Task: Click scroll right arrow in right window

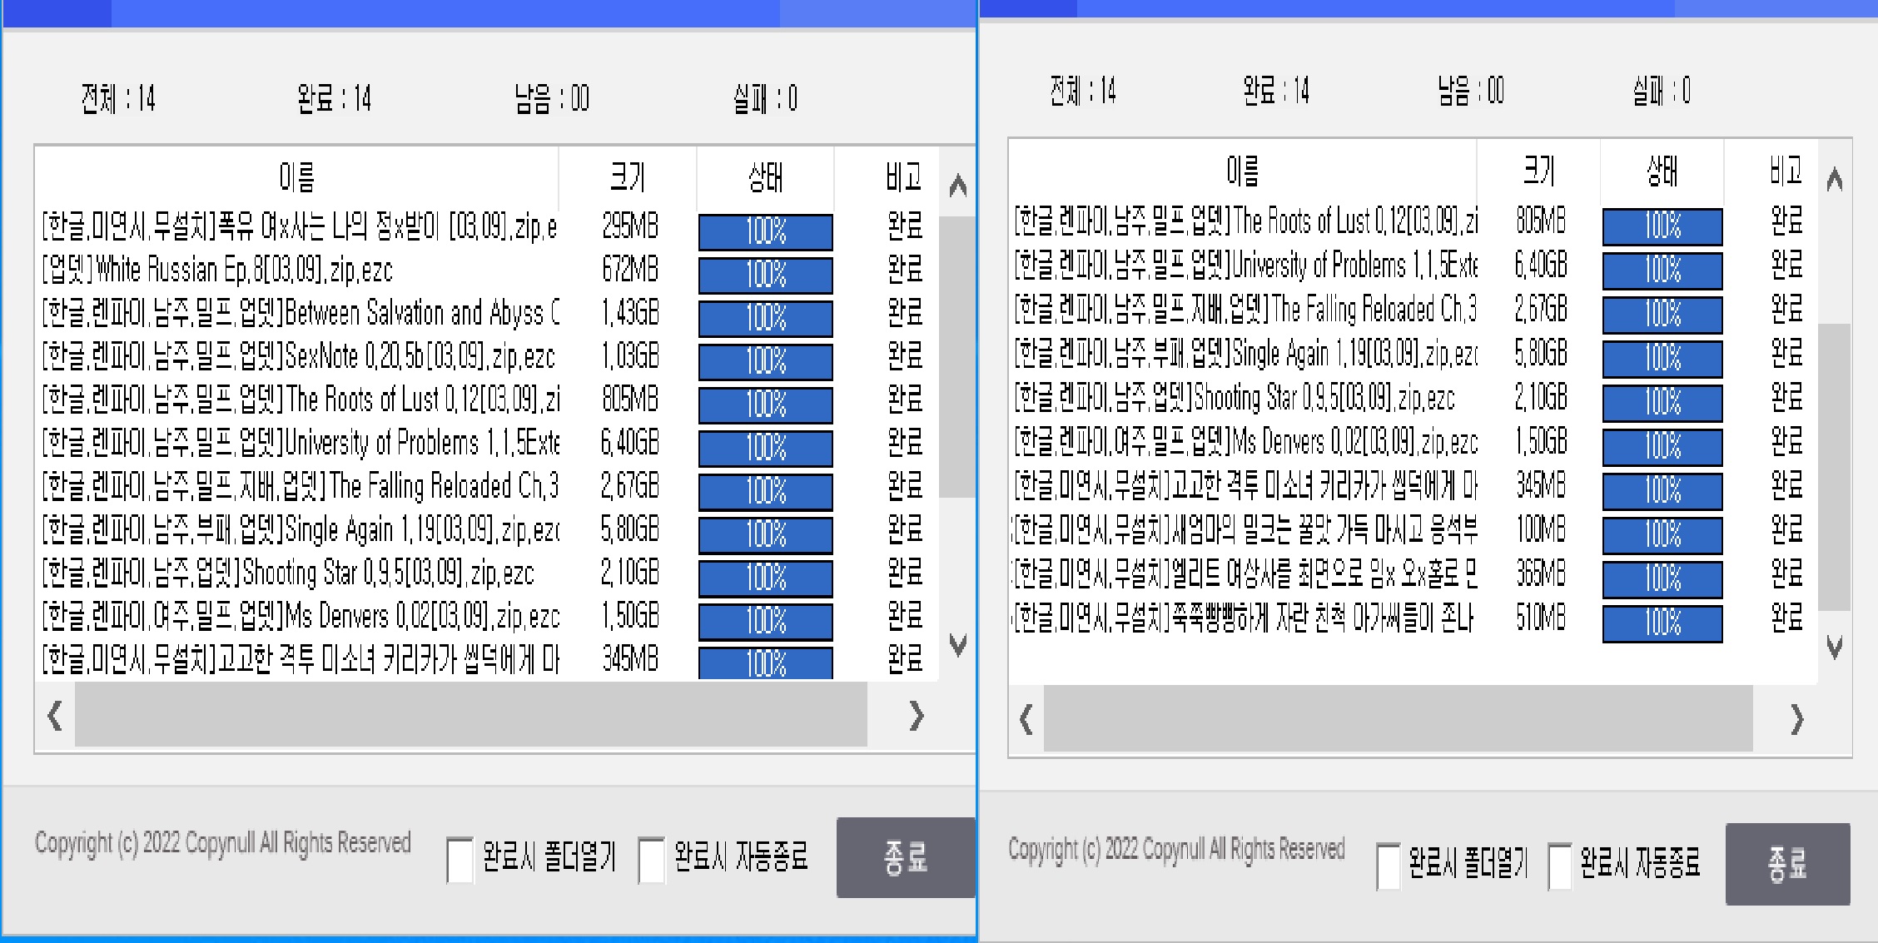Action: click(1796, 719)
